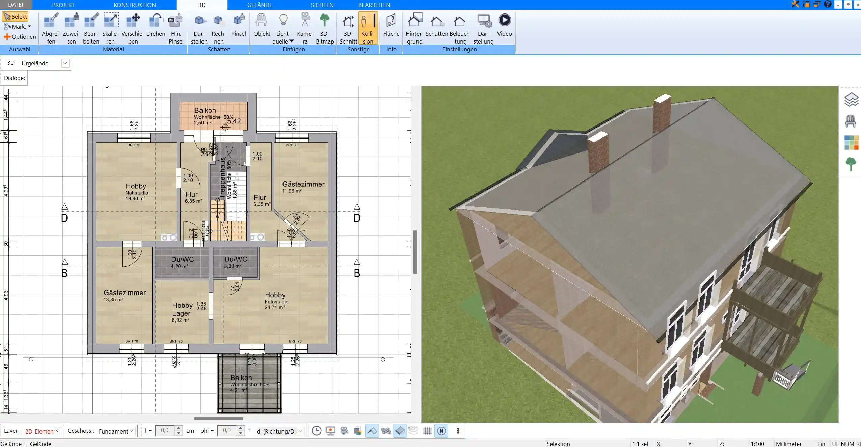Select the Hin. Pinsel tool
This screenshot has width=861, height=447.
coord(176,28)
